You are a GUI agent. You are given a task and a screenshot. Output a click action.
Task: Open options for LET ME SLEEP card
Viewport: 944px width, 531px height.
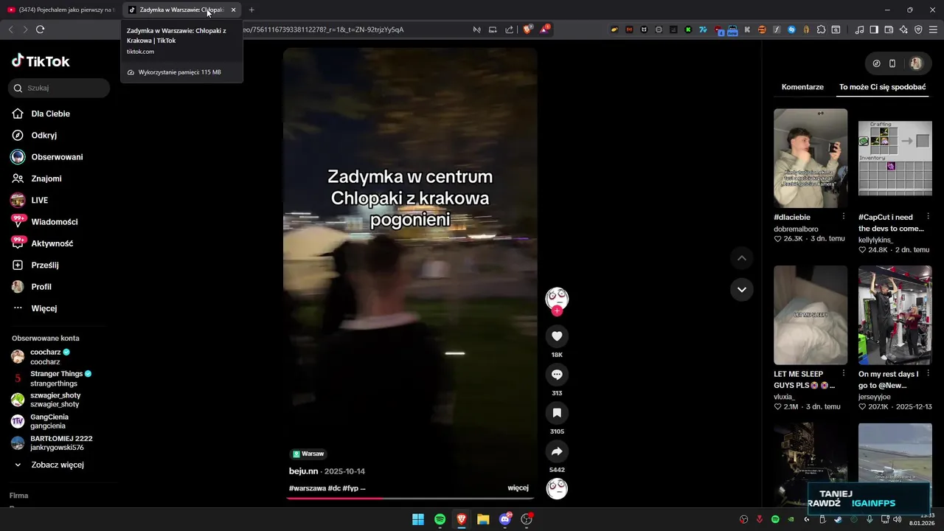[x=843, y=374]
